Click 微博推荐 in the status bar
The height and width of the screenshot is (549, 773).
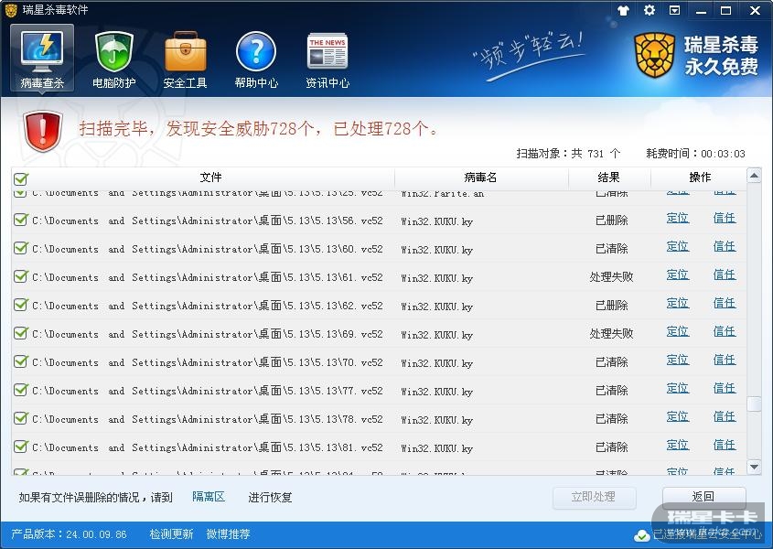point(229,534)
